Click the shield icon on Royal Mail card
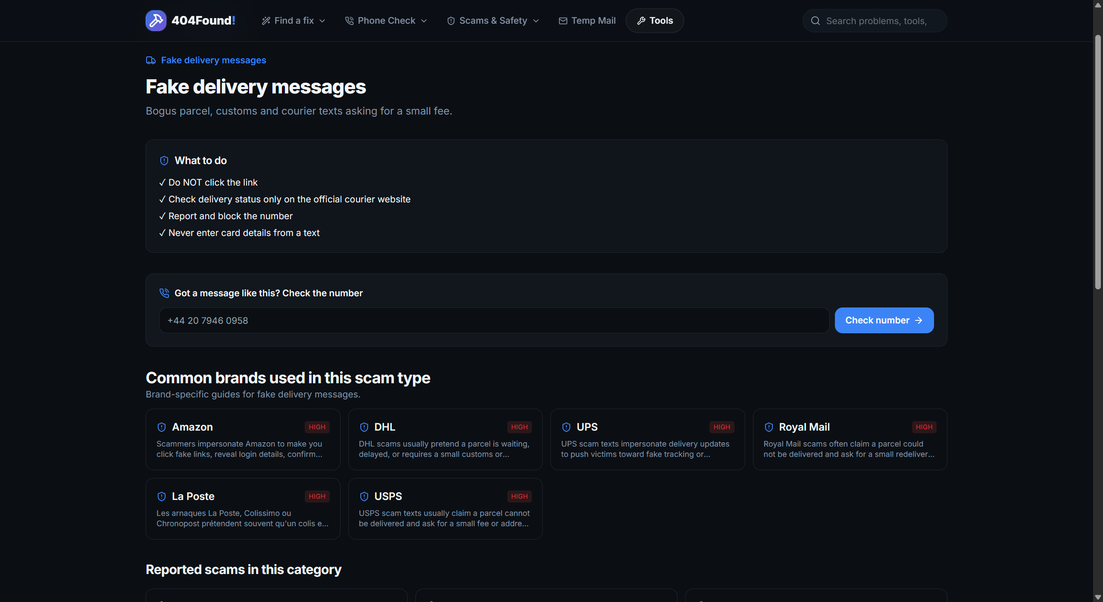Viewport: 1103px width, 602px height. [769, 427]
